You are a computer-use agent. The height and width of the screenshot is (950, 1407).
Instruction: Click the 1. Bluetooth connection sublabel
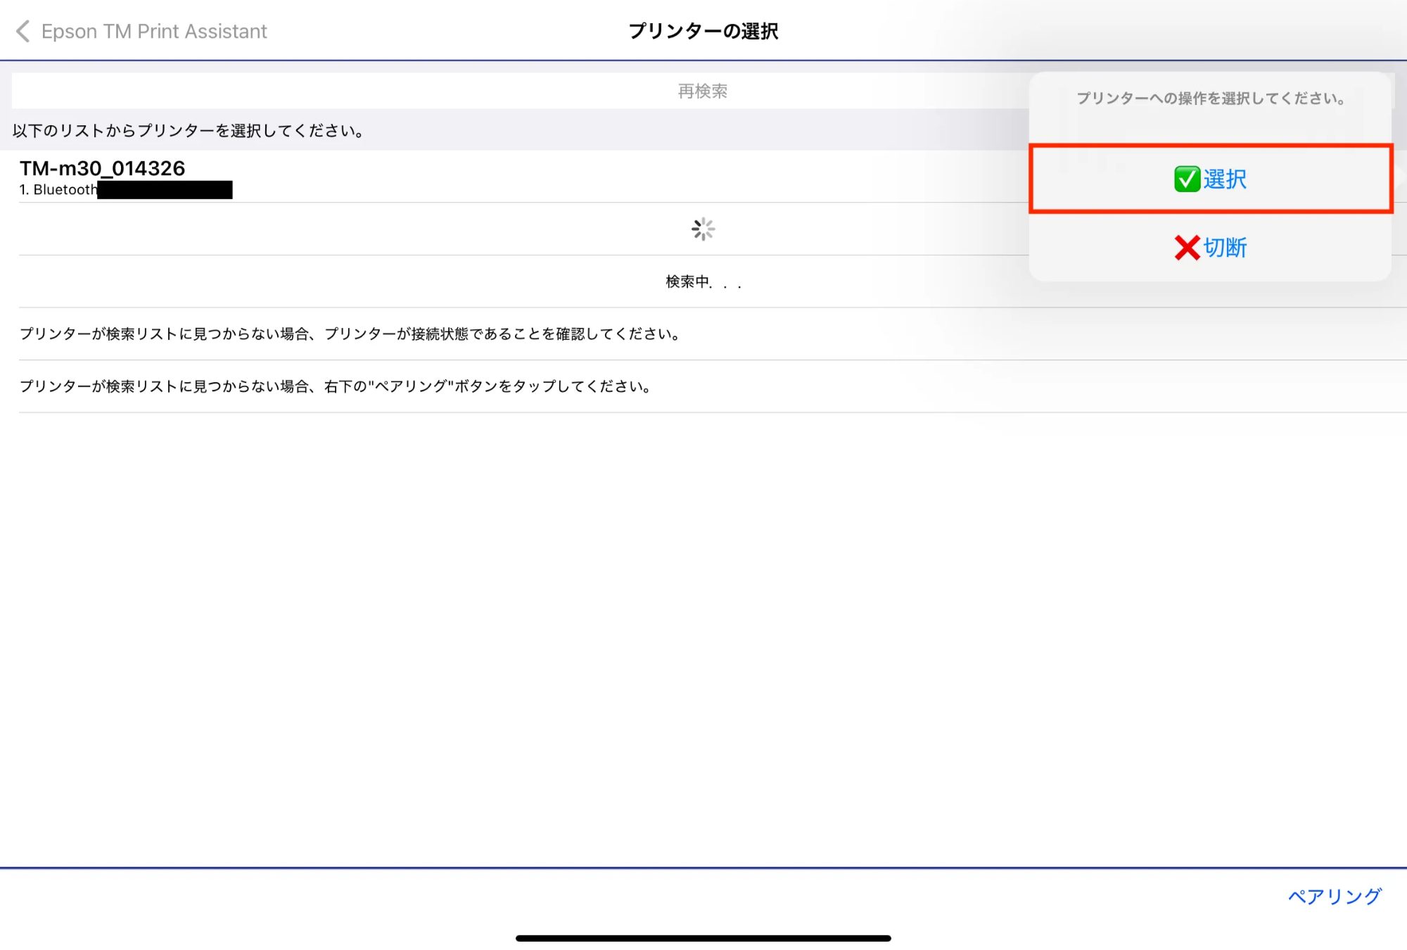click(58, 189)
